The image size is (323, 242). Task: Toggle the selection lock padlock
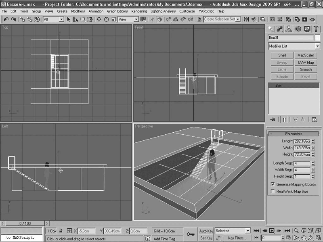[x=61, y=231]
